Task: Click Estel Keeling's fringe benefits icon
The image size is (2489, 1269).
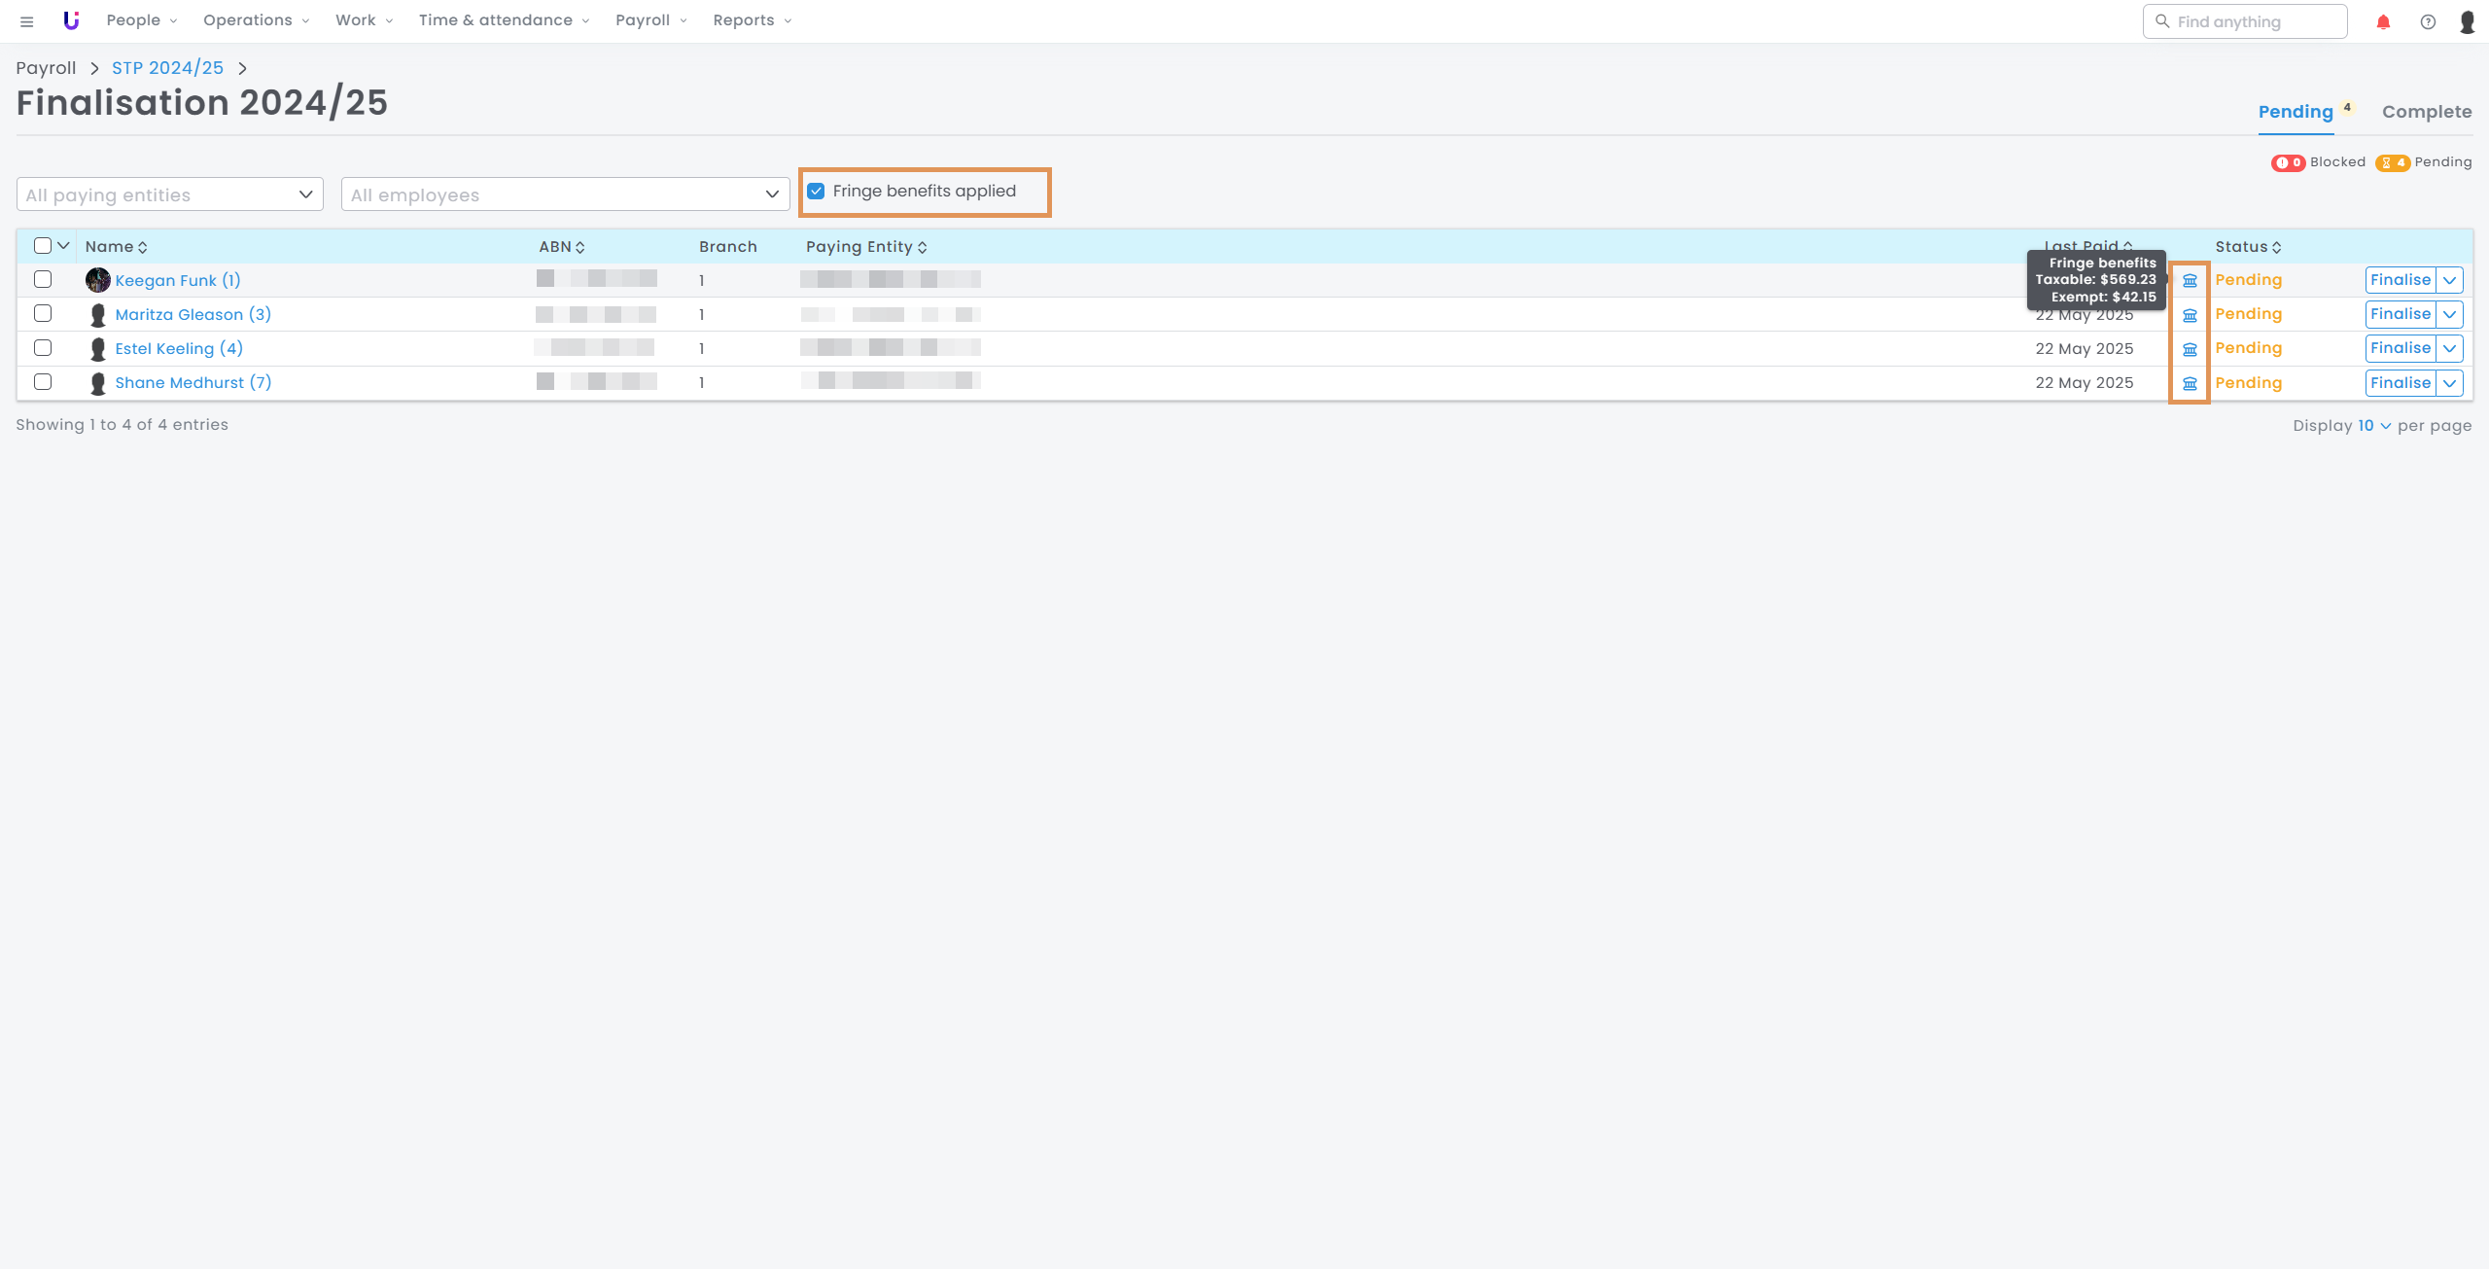Action: coord(2190,349)
